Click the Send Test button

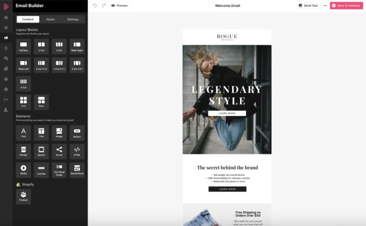(308, 6)
